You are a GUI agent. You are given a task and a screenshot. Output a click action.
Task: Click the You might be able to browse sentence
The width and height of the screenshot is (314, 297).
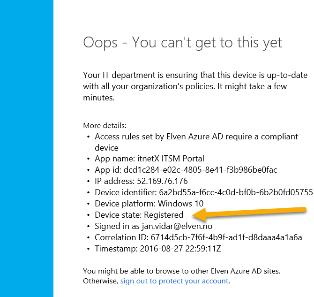[x=182, y=271]
